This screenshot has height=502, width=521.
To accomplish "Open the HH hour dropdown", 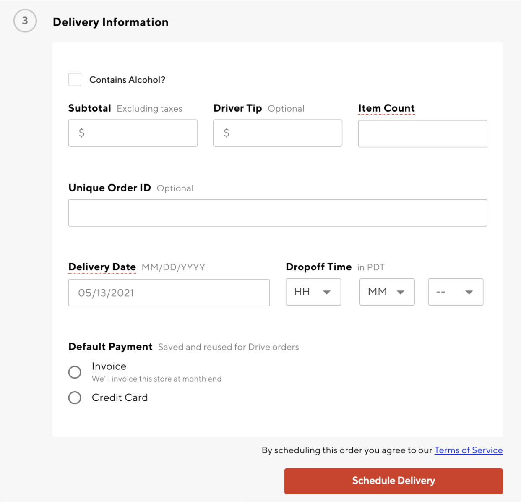I will 313,292.
